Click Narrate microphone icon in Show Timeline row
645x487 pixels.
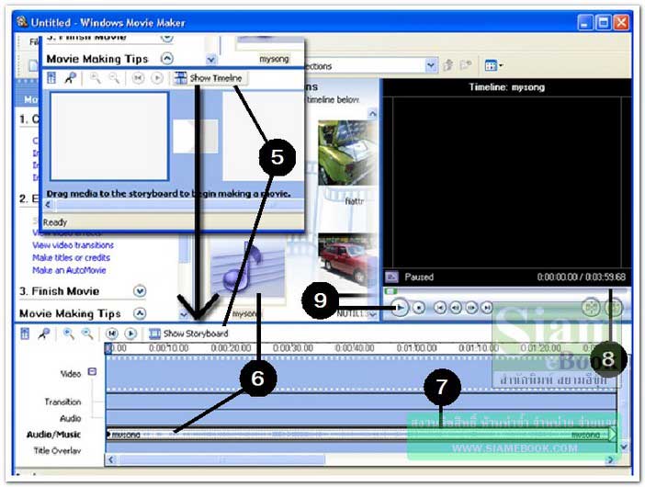point(71,78)
